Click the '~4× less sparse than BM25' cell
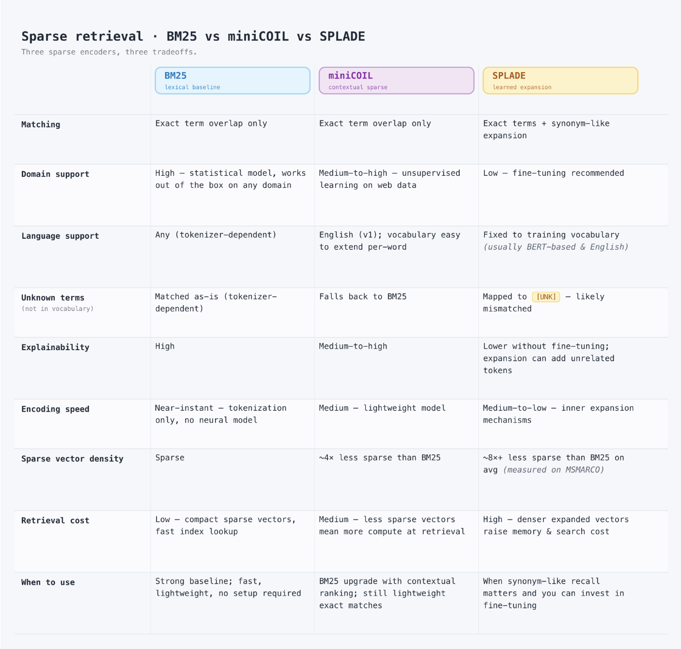 point(380,458)
